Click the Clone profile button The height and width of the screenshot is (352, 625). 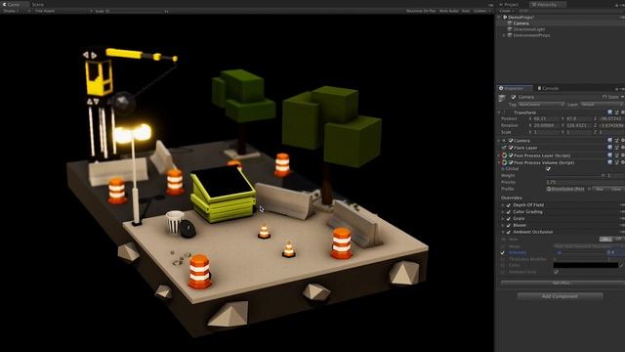[616, 189]
